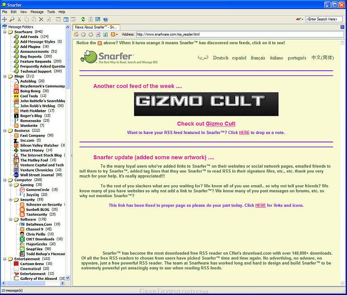Select the MajorGeeks feed
Screen dimensions: 347x295
click(x=37, y=244)
